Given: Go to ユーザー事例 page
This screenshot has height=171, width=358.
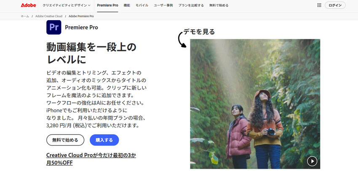Looking at the screenshot, I should (x=163, y=5).
